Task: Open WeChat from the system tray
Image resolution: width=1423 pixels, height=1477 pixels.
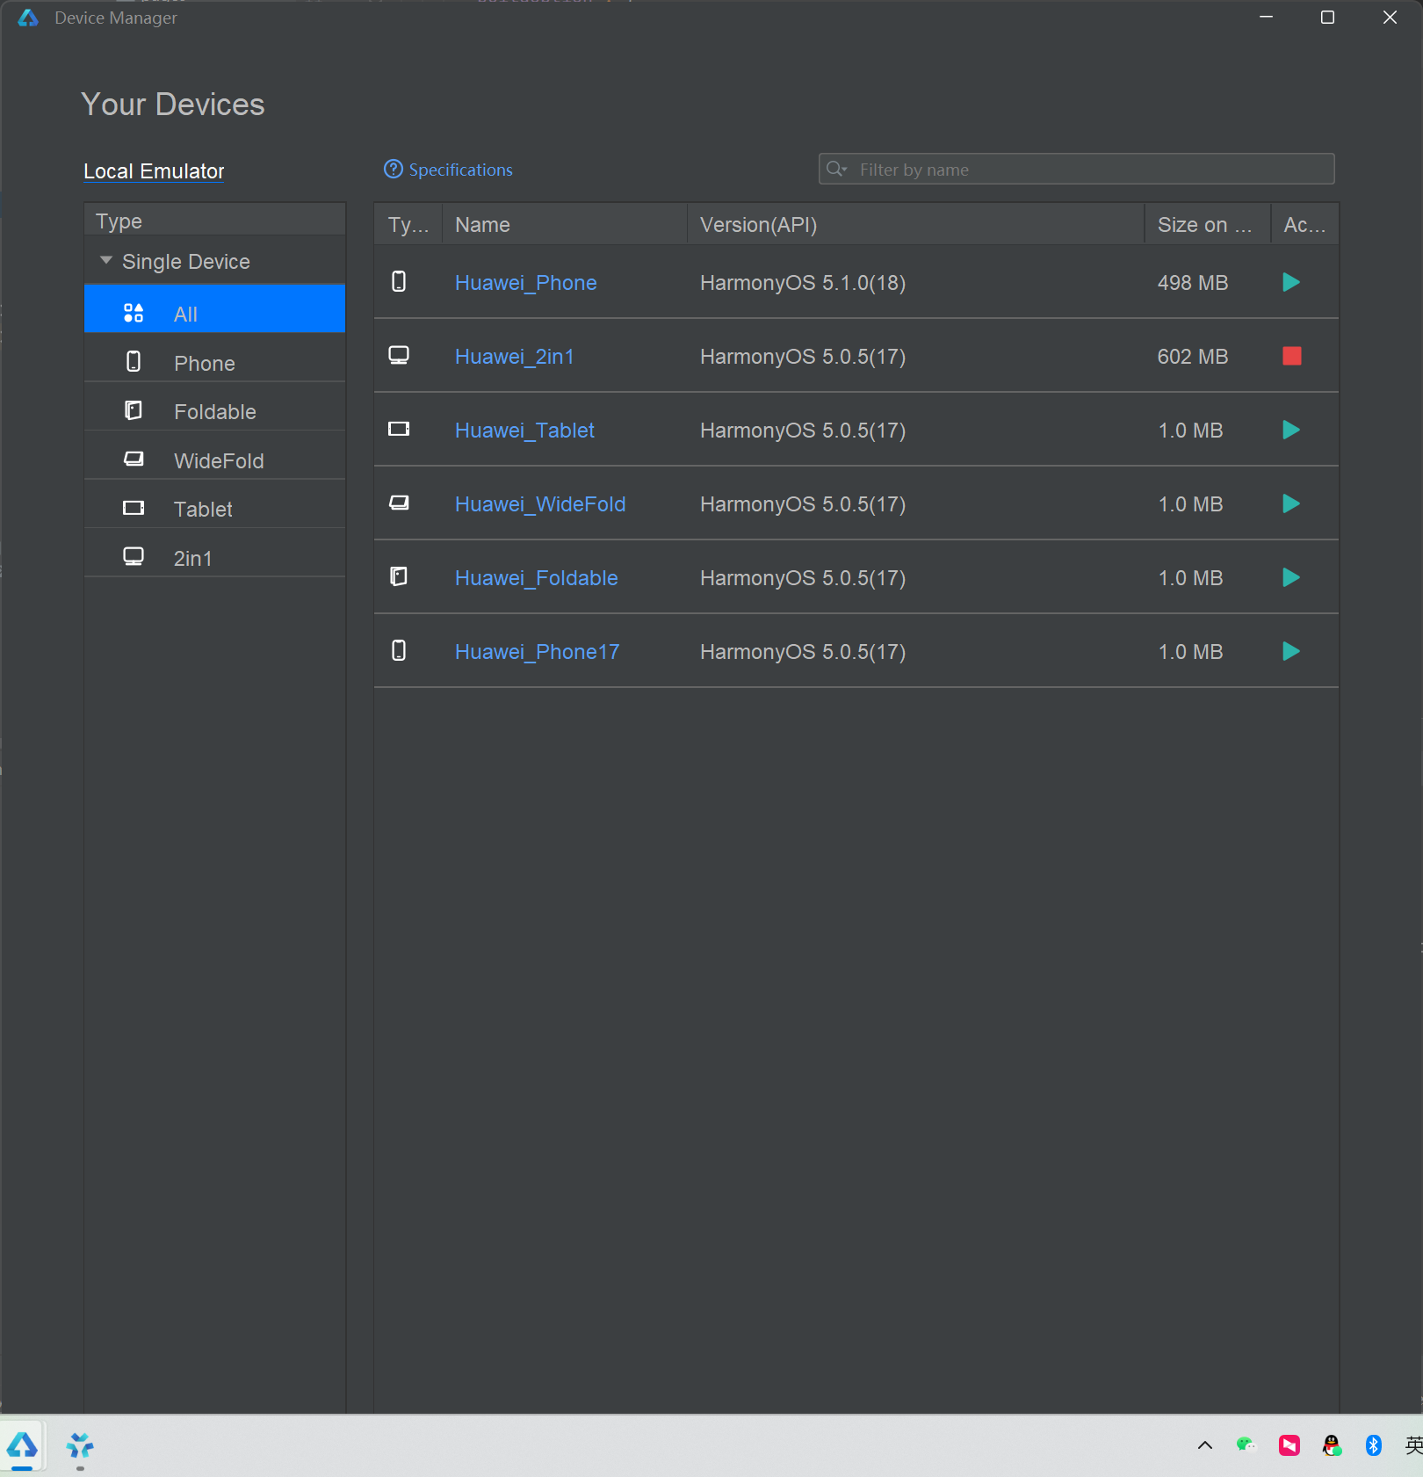Action: click(x=1246, y=1444)
